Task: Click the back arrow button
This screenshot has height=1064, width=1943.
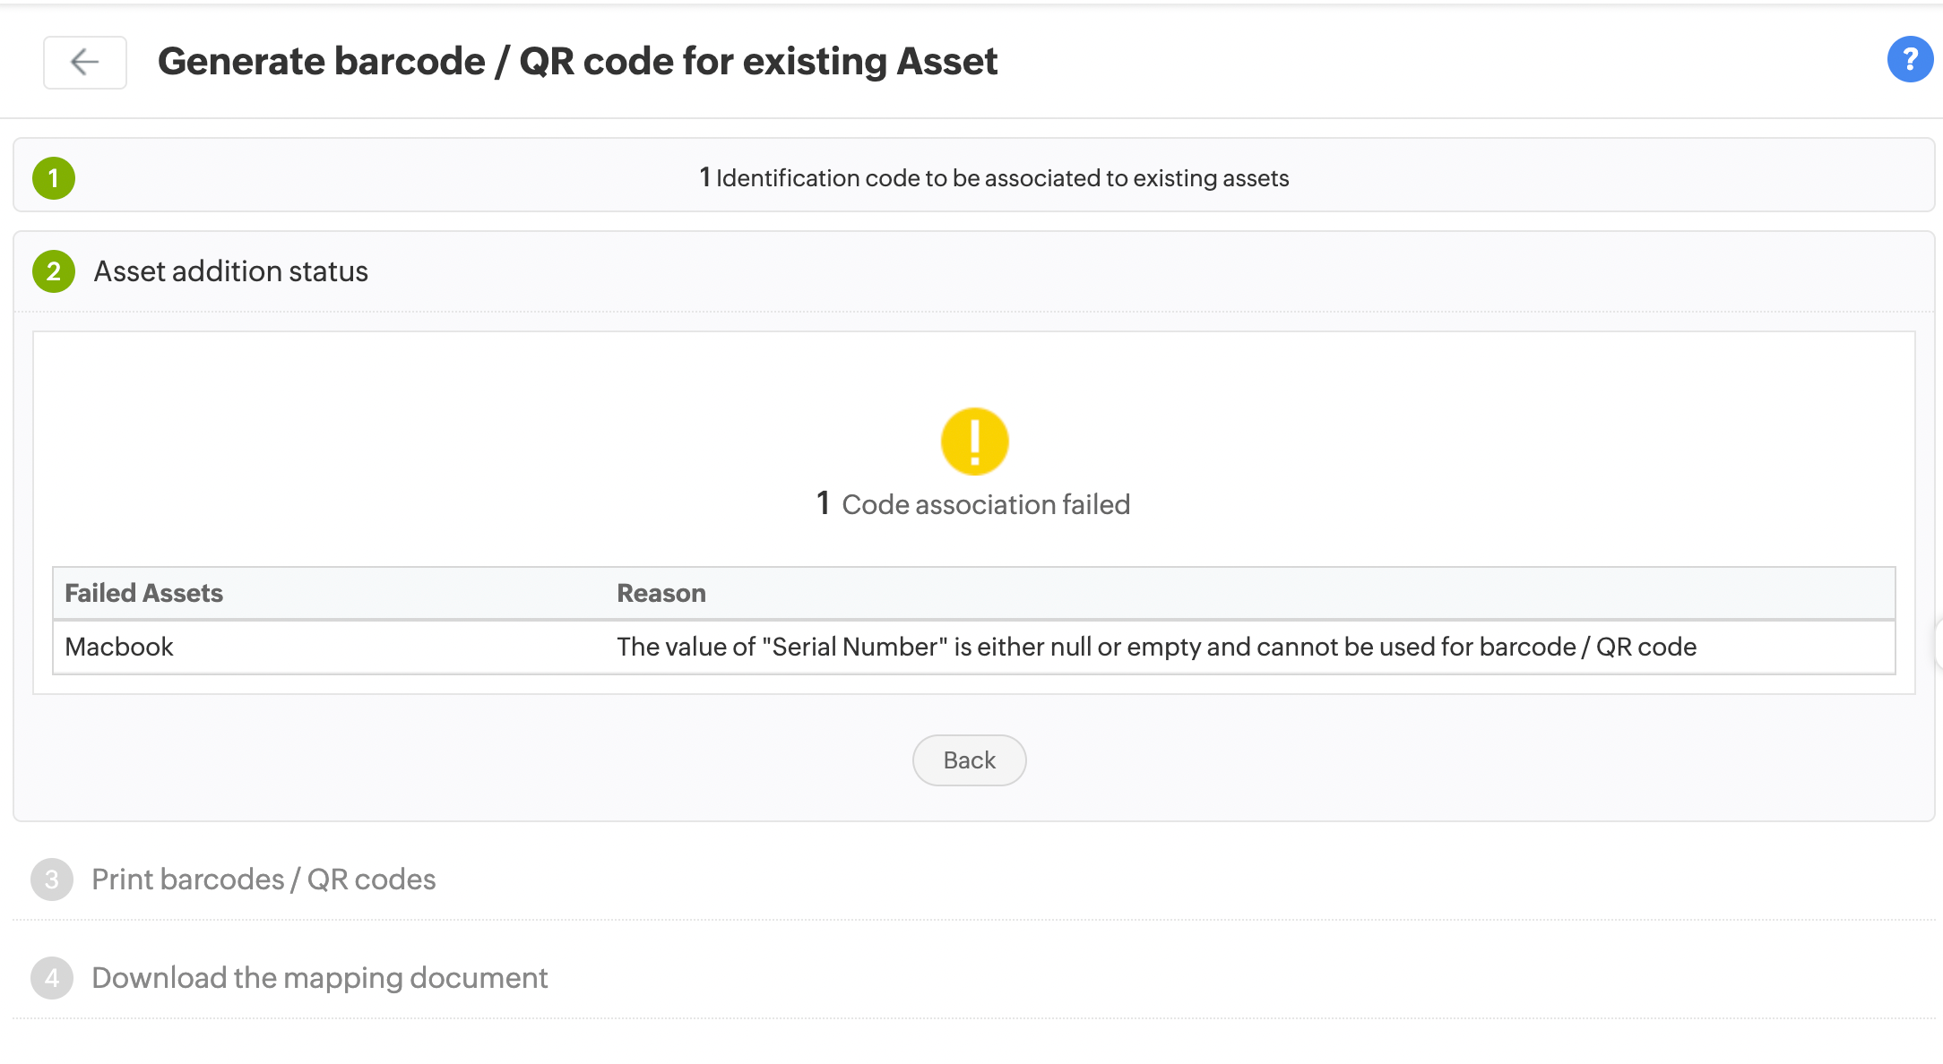Action: point(85,62)
